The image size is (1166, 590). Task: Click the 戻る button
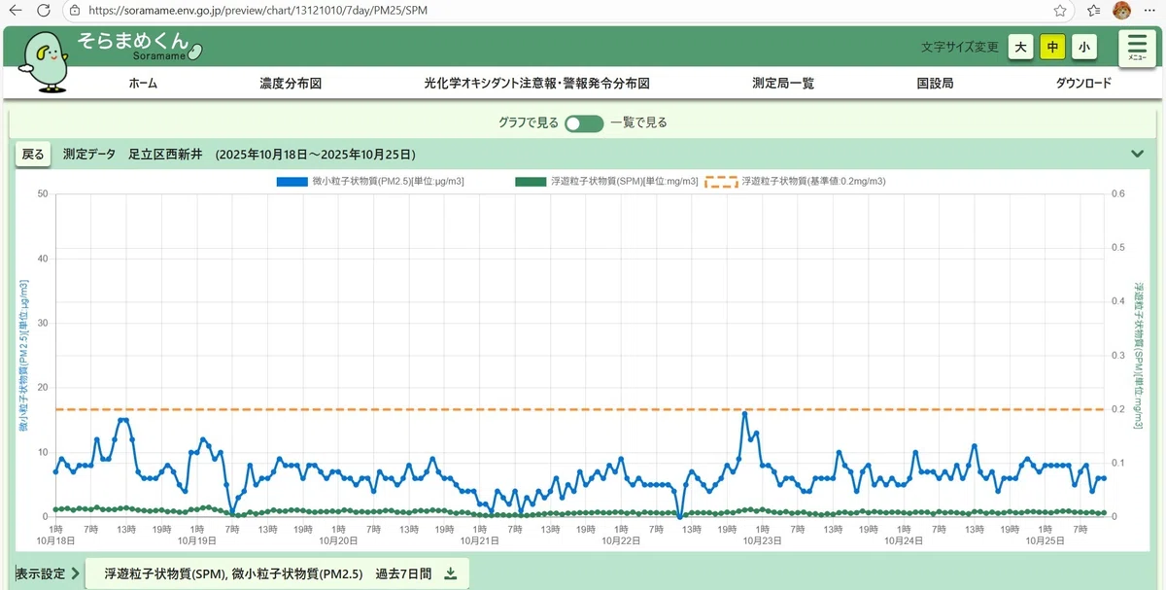pyautogui.click(x=33, y=154)
